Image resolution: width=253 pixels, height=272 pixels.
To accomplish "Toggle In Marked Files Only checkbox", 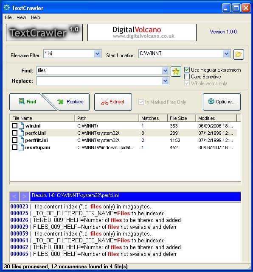I will [141, 102].
